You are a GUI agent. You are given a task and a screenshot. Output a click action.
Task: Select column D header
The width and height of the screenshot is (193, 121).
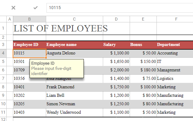(x=116, y=19)
